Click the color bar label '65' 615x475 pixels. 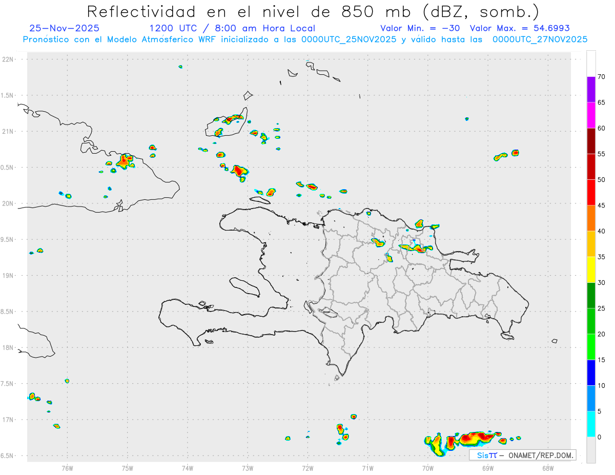[x=601, y=102]
